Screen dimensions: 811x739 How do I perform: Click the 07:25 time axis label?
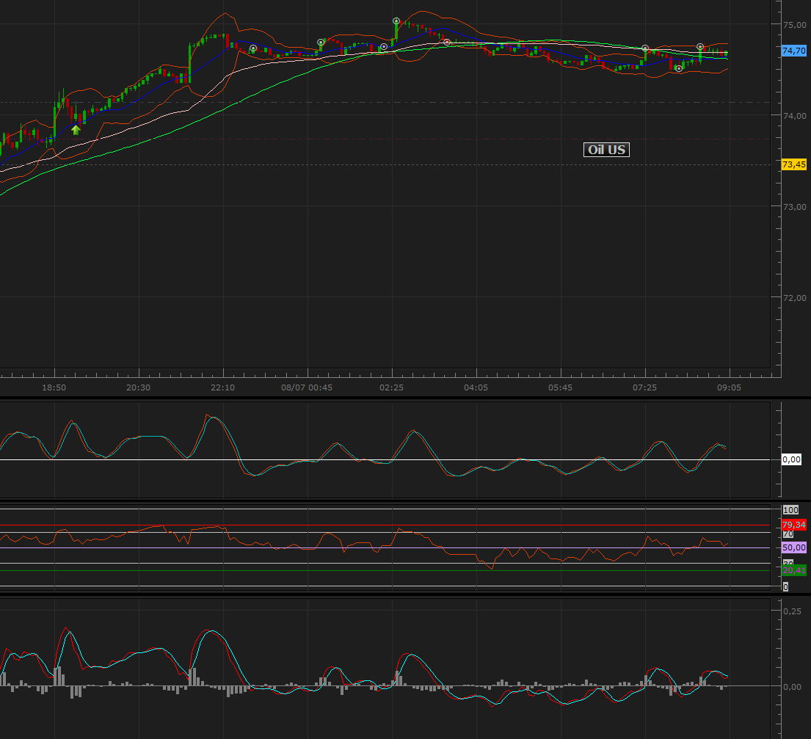[x=645, y=387]
